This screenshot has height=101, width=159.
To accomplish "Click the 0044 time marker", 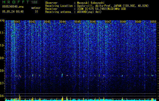I will [x=62, y=22].
